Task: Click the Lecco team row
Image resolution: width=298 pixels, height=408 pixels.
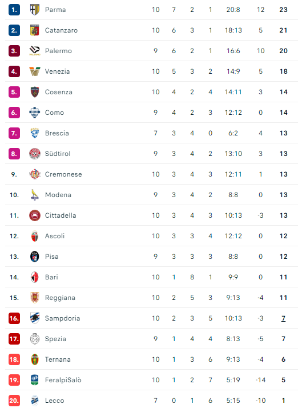Action: (x=152, y=401)
